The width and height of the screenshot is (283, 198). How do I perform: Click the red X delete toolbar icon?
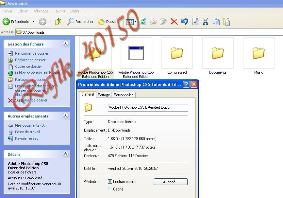[x=174, y=22]
